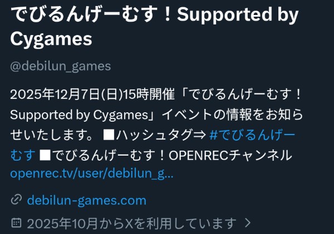The width and height of the screenshot is (334, 234).
Task: Expand join date details via chevron arrow
Action: click(248, 223)
